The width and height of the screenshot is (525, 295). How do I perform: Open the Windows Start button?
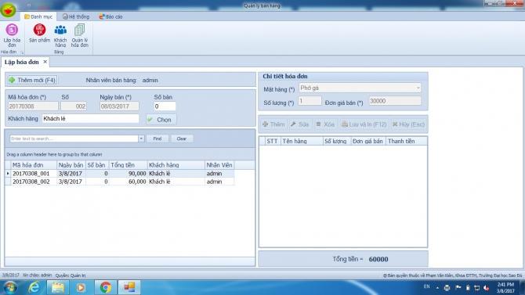(x=9, y=287)
